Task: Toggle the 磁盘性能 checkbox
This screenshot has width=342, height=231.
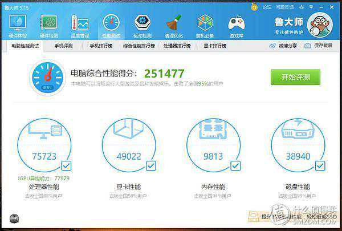Action: click(320, 166)
